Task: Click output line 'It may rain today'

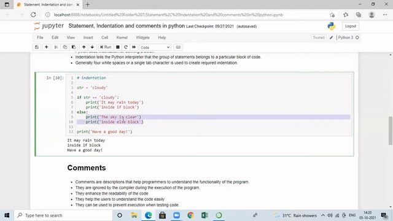Action: [86, 141]
